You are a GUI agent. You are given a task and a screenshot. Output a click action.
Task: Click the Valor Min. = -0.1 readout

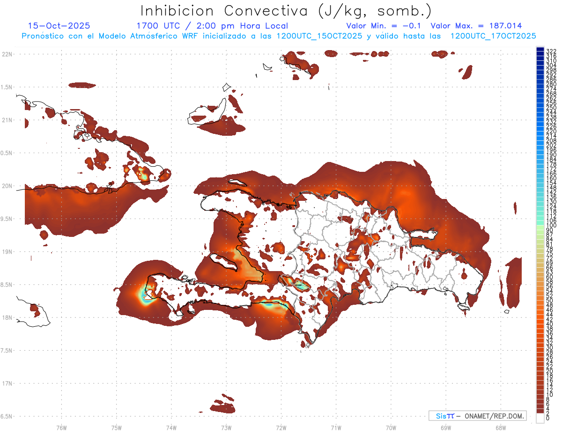click(x=384, y=26)
